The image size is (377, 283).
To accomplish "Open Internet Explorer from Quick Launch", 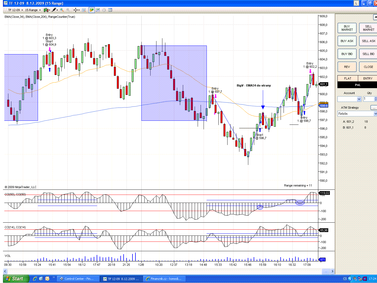I will [35, 279].
